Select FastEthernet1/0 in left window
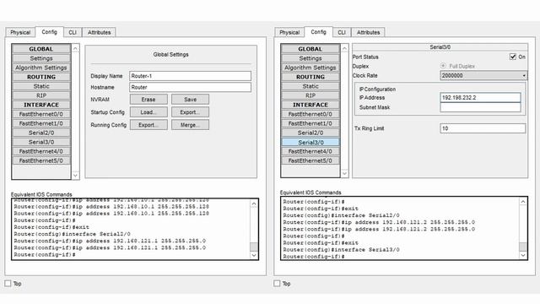This screenshot has width=540, height=304. [41, 123]
